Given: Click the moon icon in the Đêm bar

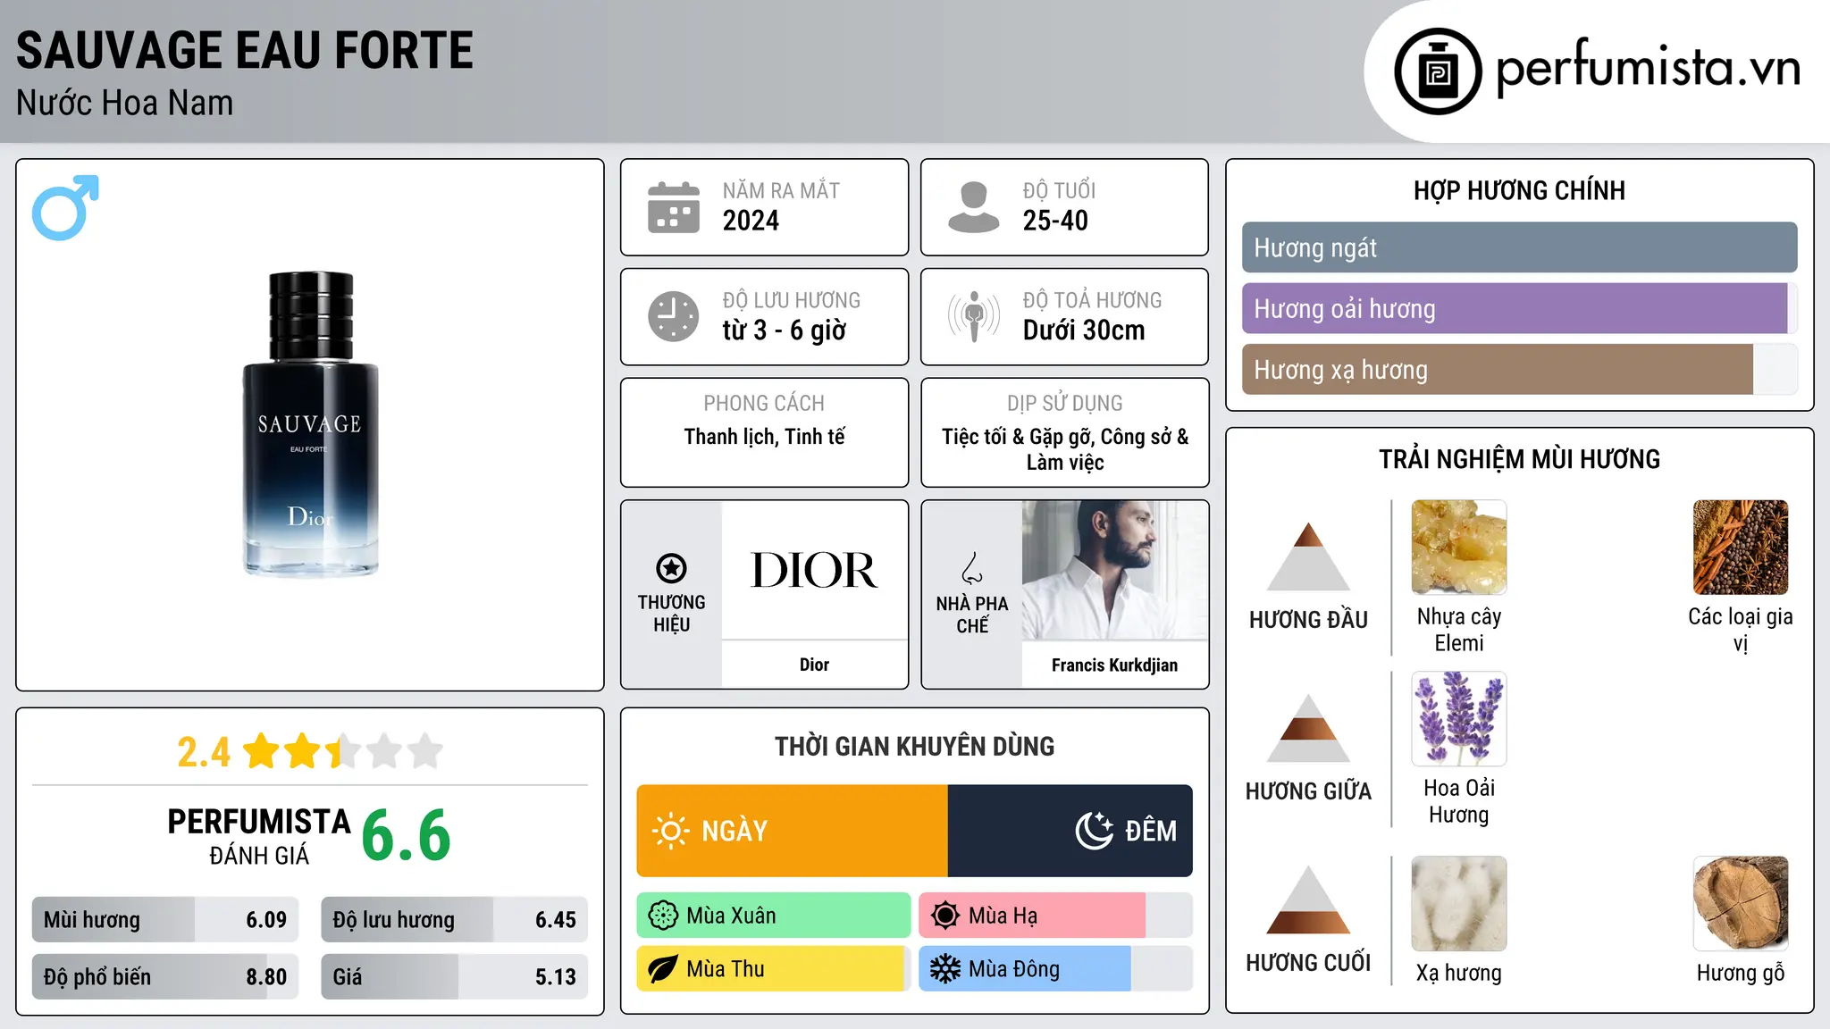Looking at the screenshot, I should pyautogui.click(x=1094, y=831).
